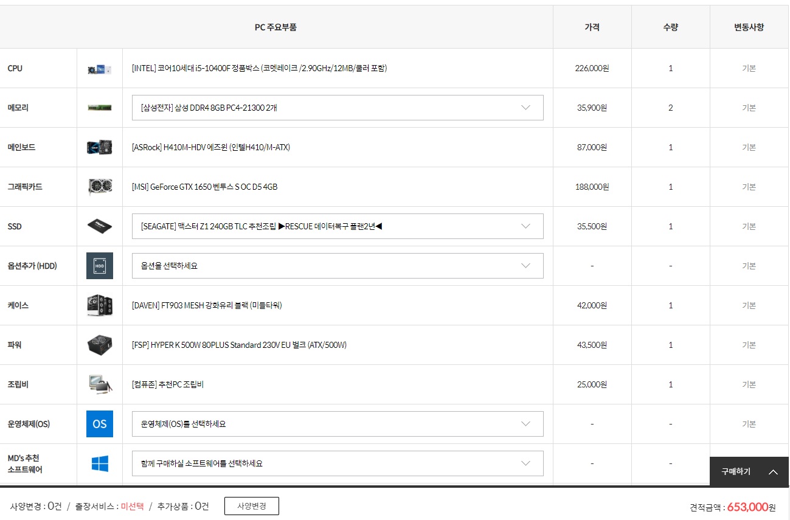This screenshot has width=790, height=520.
Task: Click the PC 주요부품 column header
Action: [275, 27]
